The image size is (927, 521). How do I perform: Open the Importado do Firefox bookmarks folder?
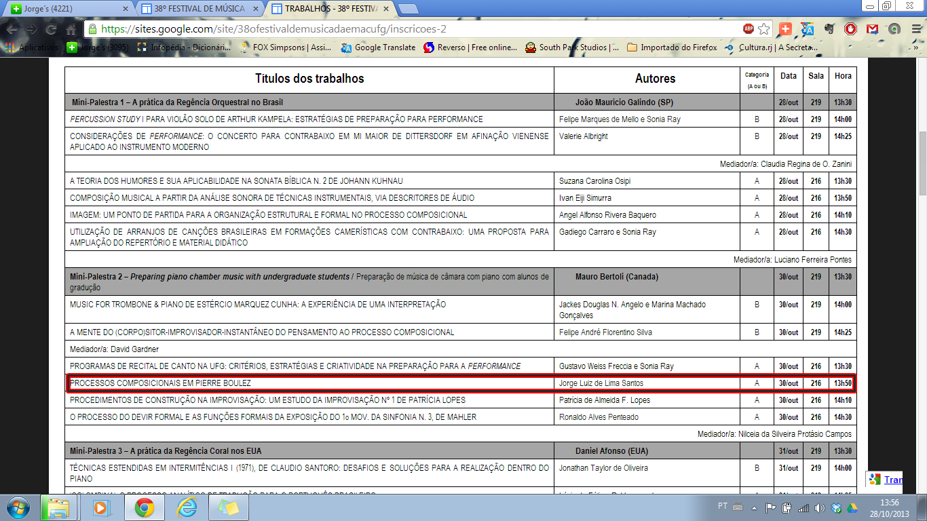pos(672,47)
